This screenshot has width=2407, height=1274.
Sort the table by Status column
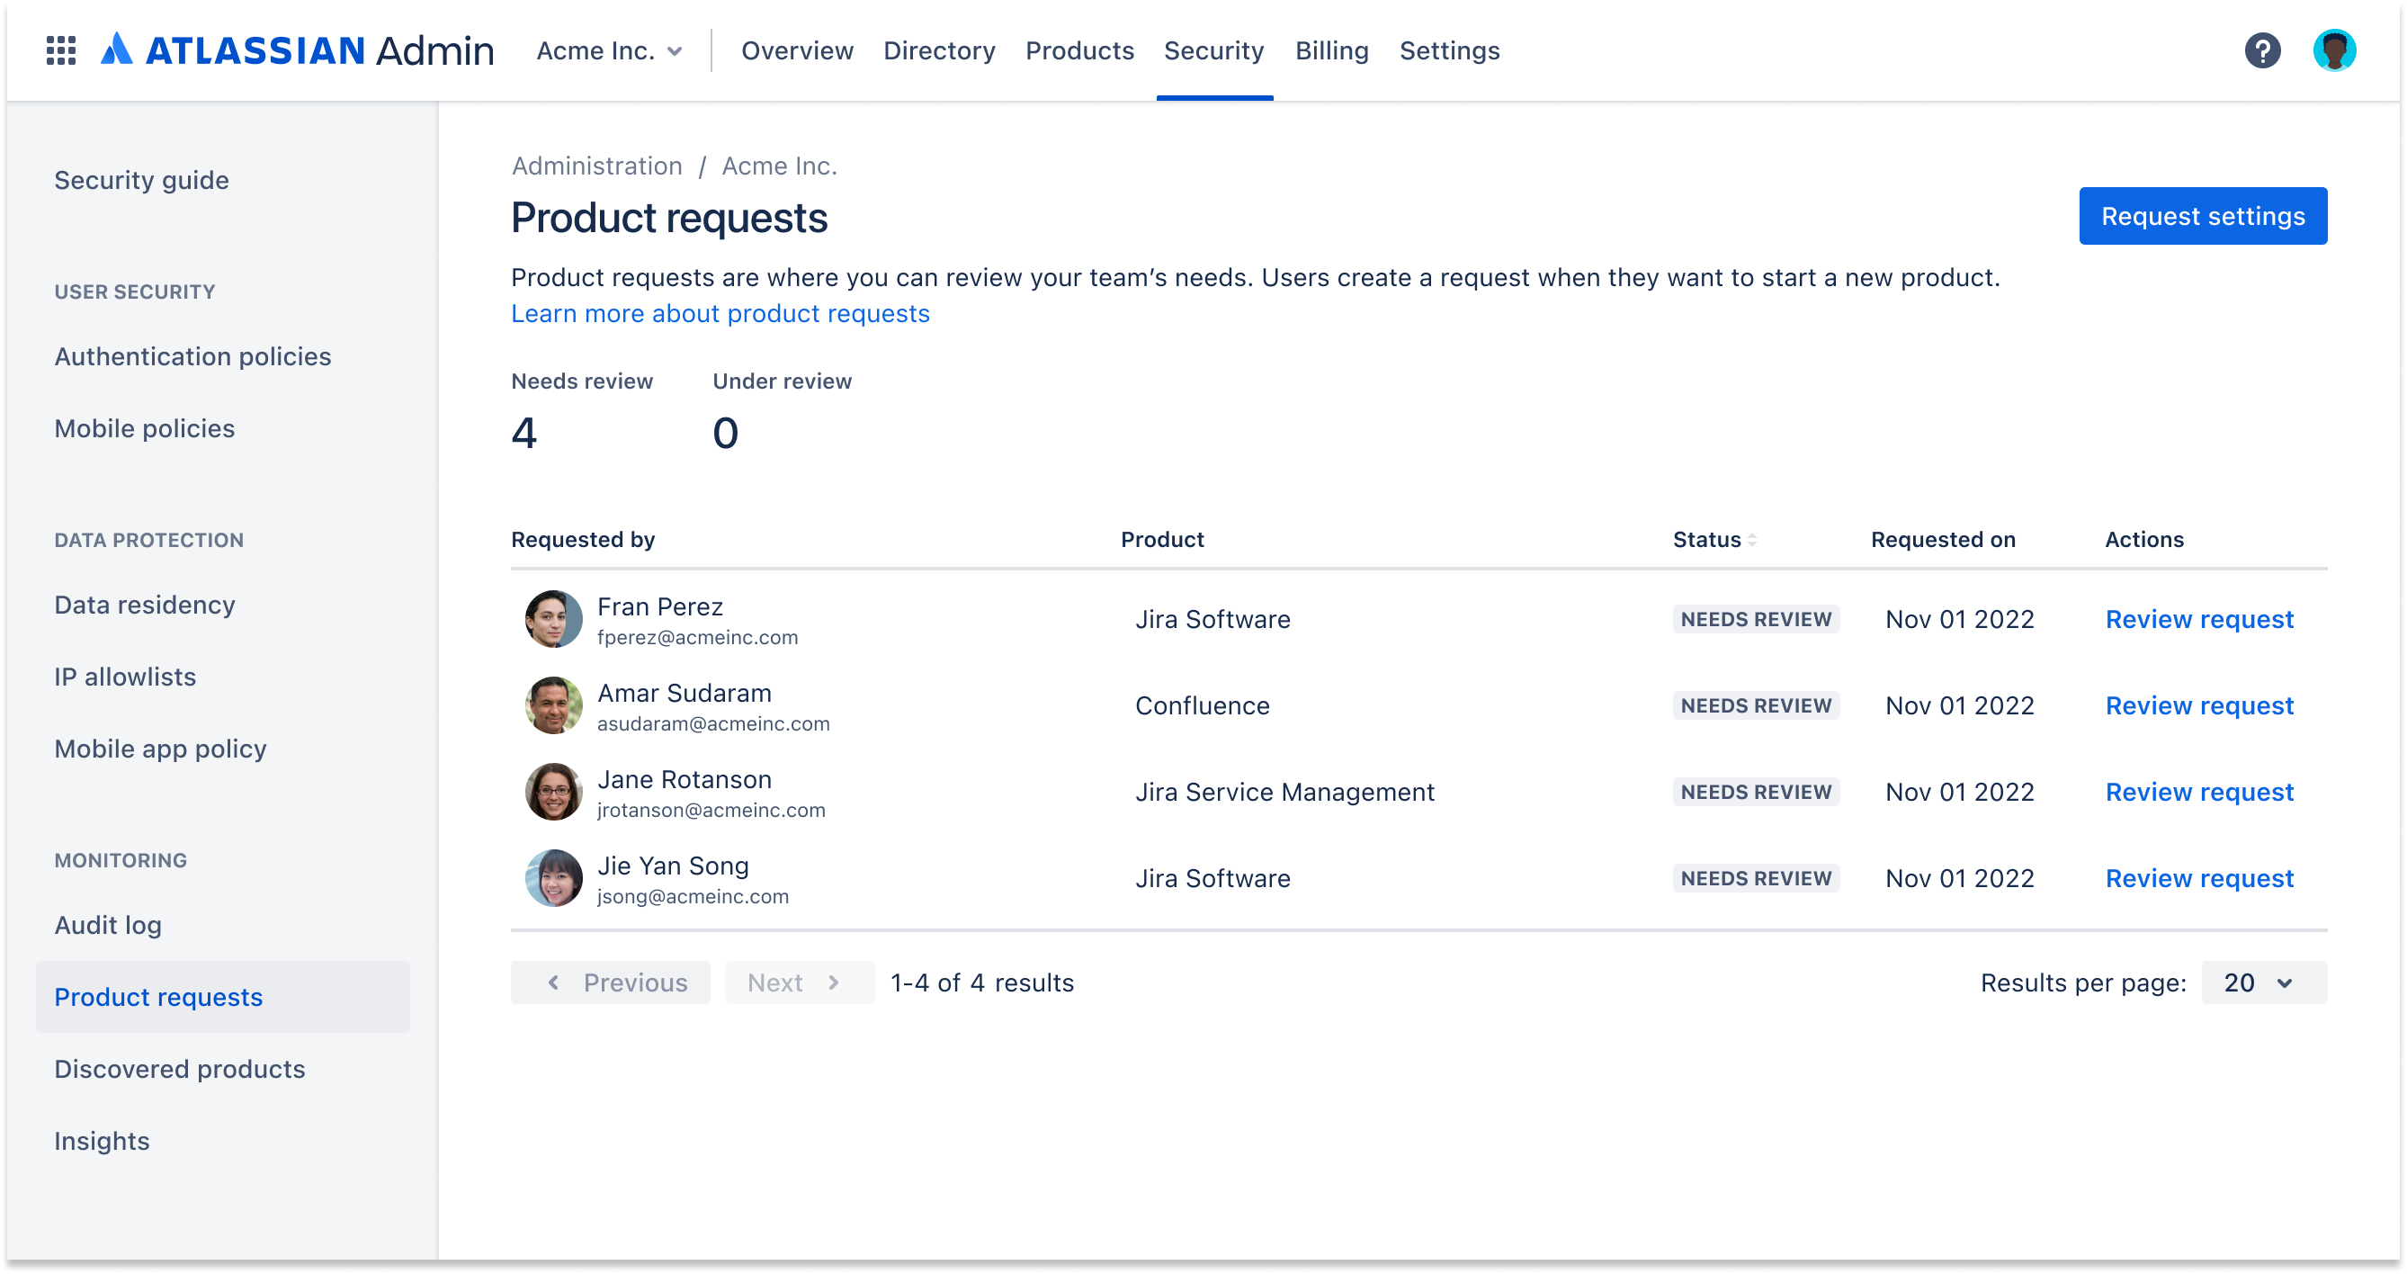click(x=1714, y=539)
